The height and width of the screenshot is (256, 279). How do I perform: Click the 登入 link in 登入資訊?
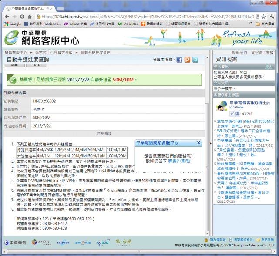pyautogui.click(x=269, y=67)
